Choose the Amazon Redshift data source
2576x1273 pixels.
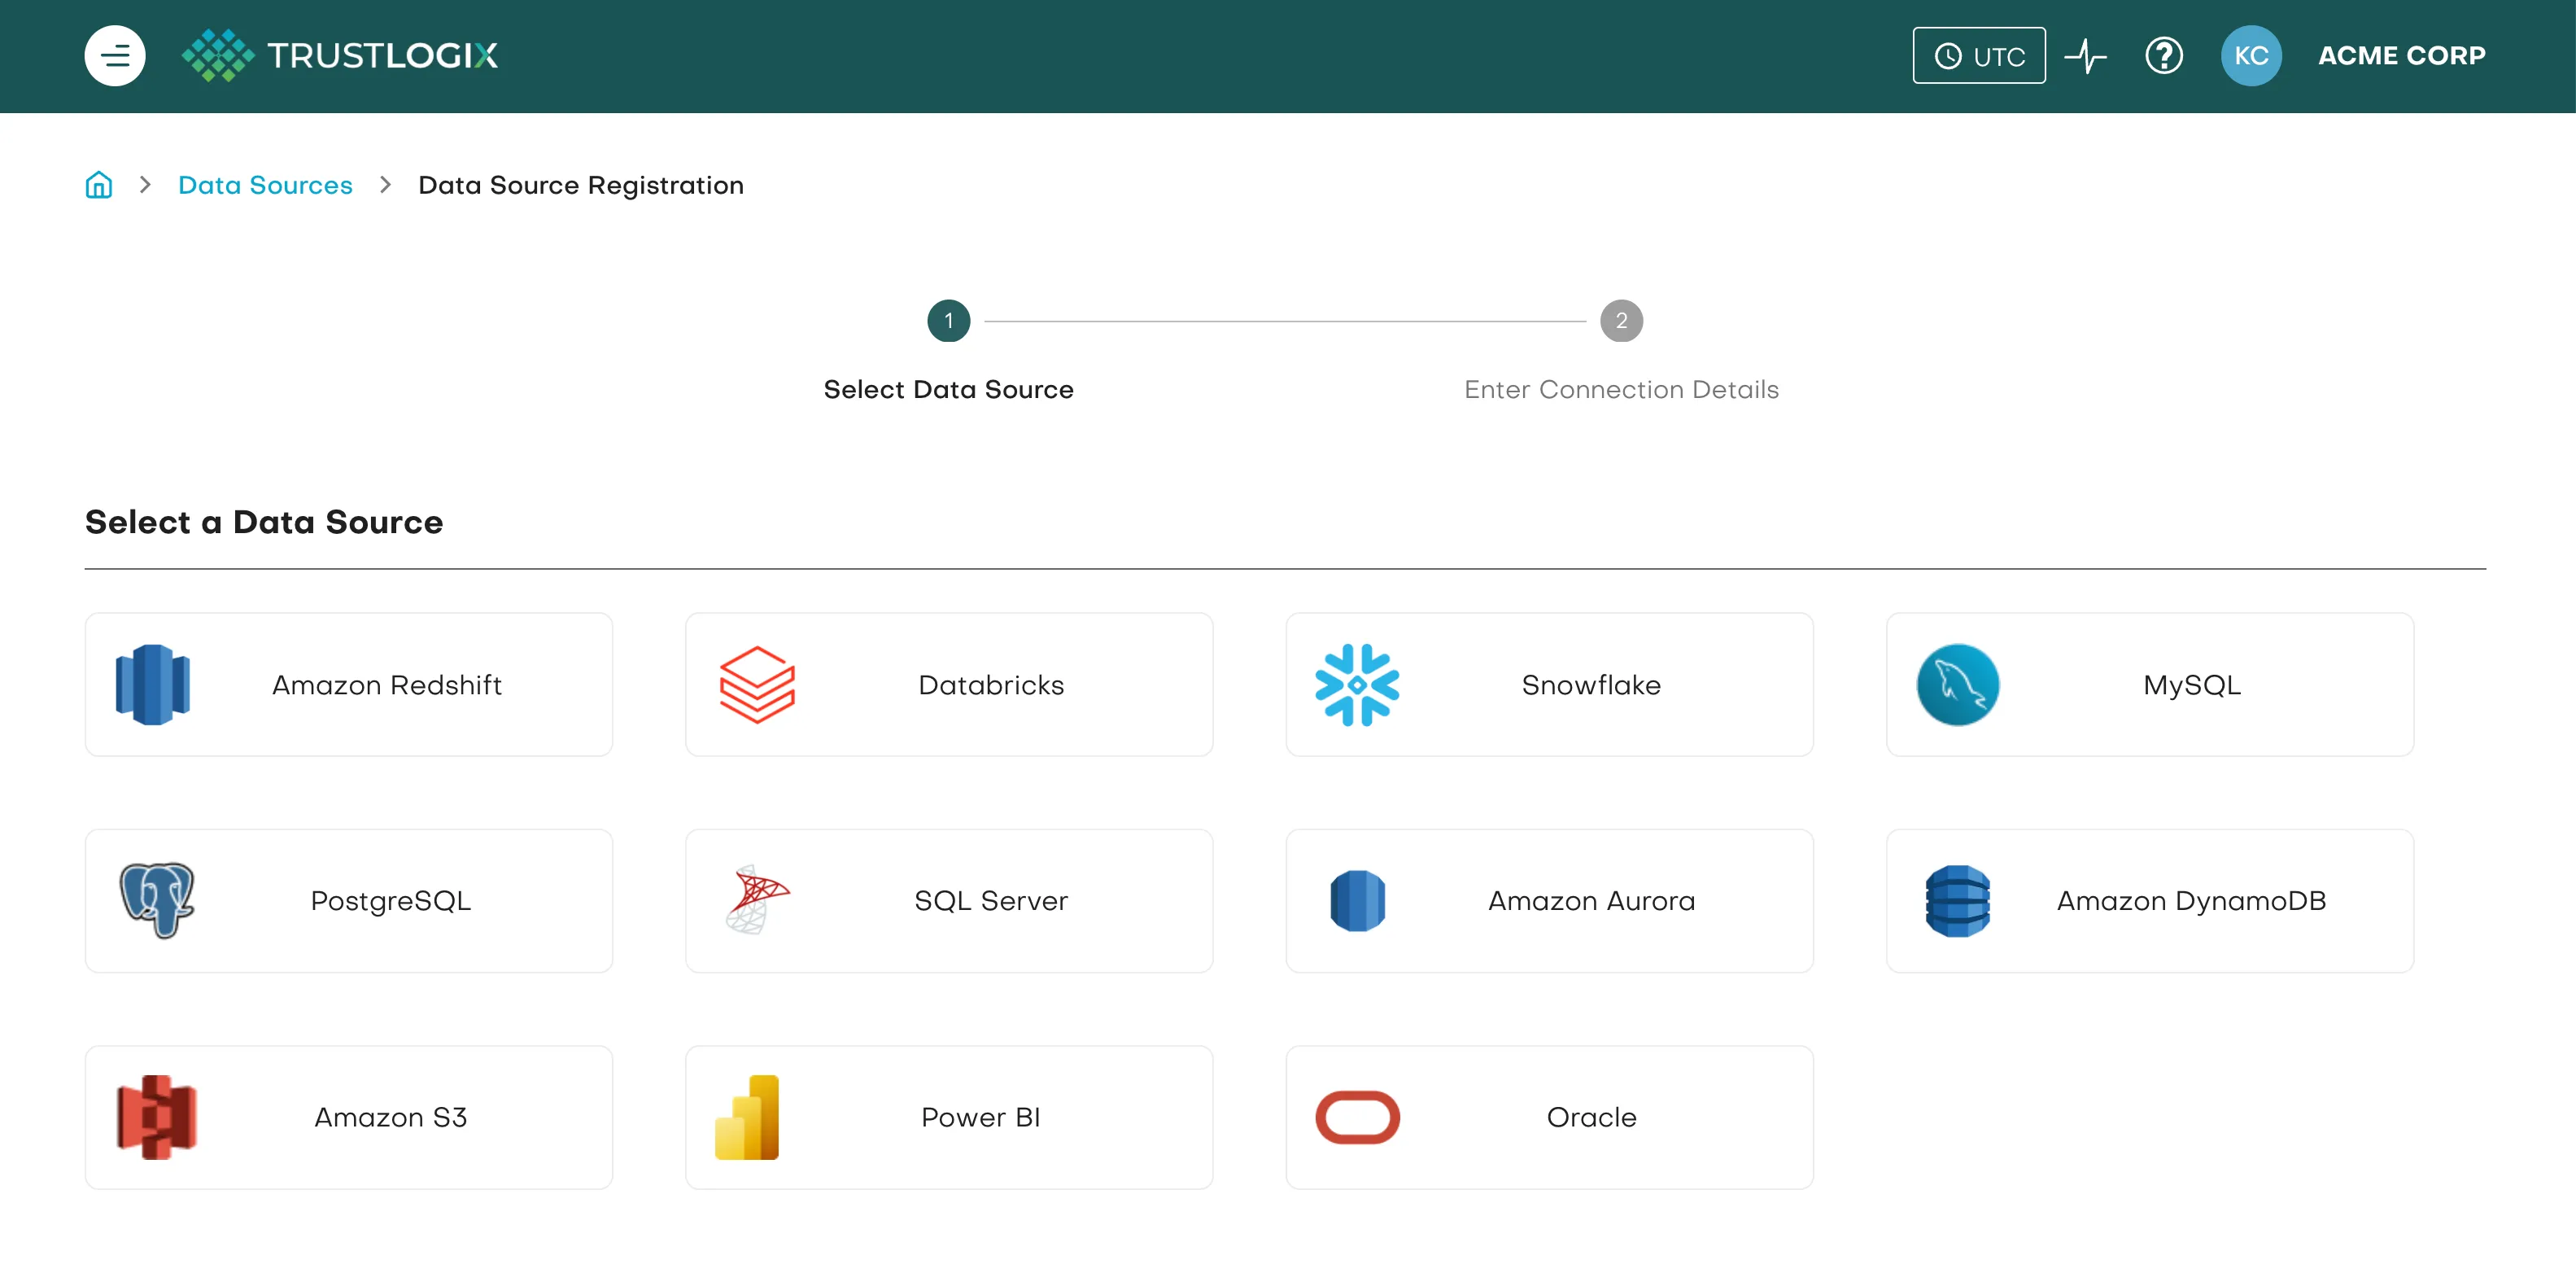click(348, 685)
